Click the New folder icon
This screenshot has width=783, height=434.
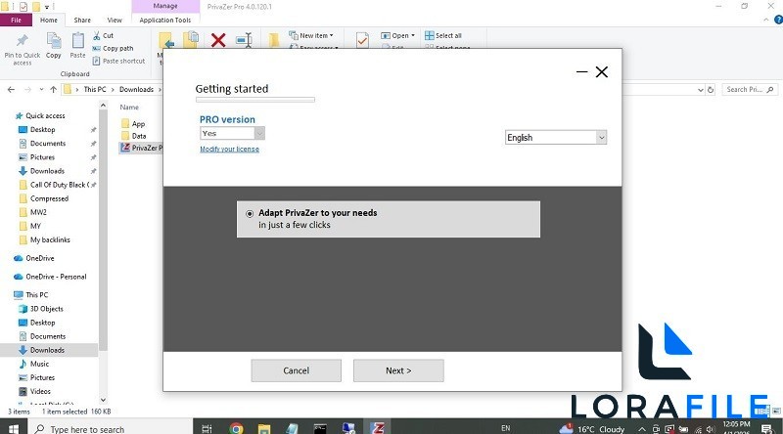click(274, 40)
